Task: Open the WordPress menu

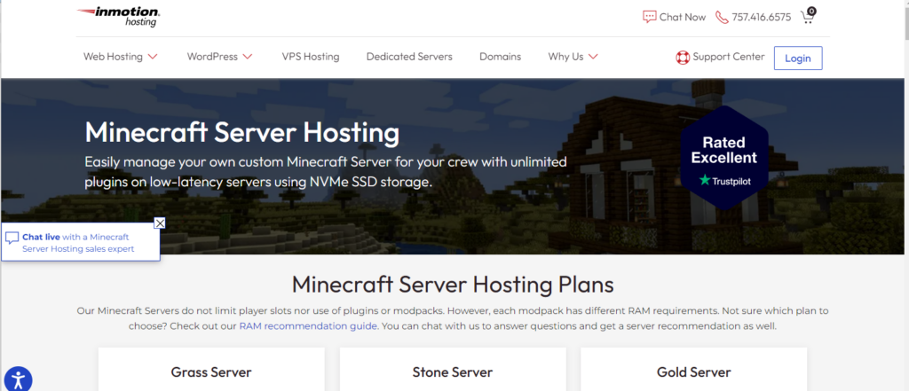Action: pyautogui.click(x=212, y=57)
